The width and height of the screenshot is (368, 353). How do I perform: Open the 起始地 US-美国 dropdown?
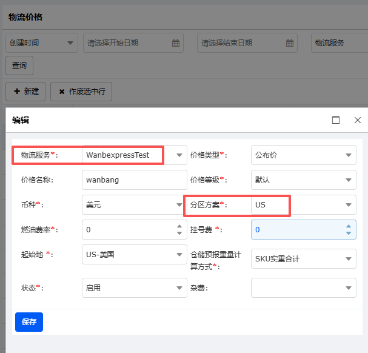(x=179, y=255)
